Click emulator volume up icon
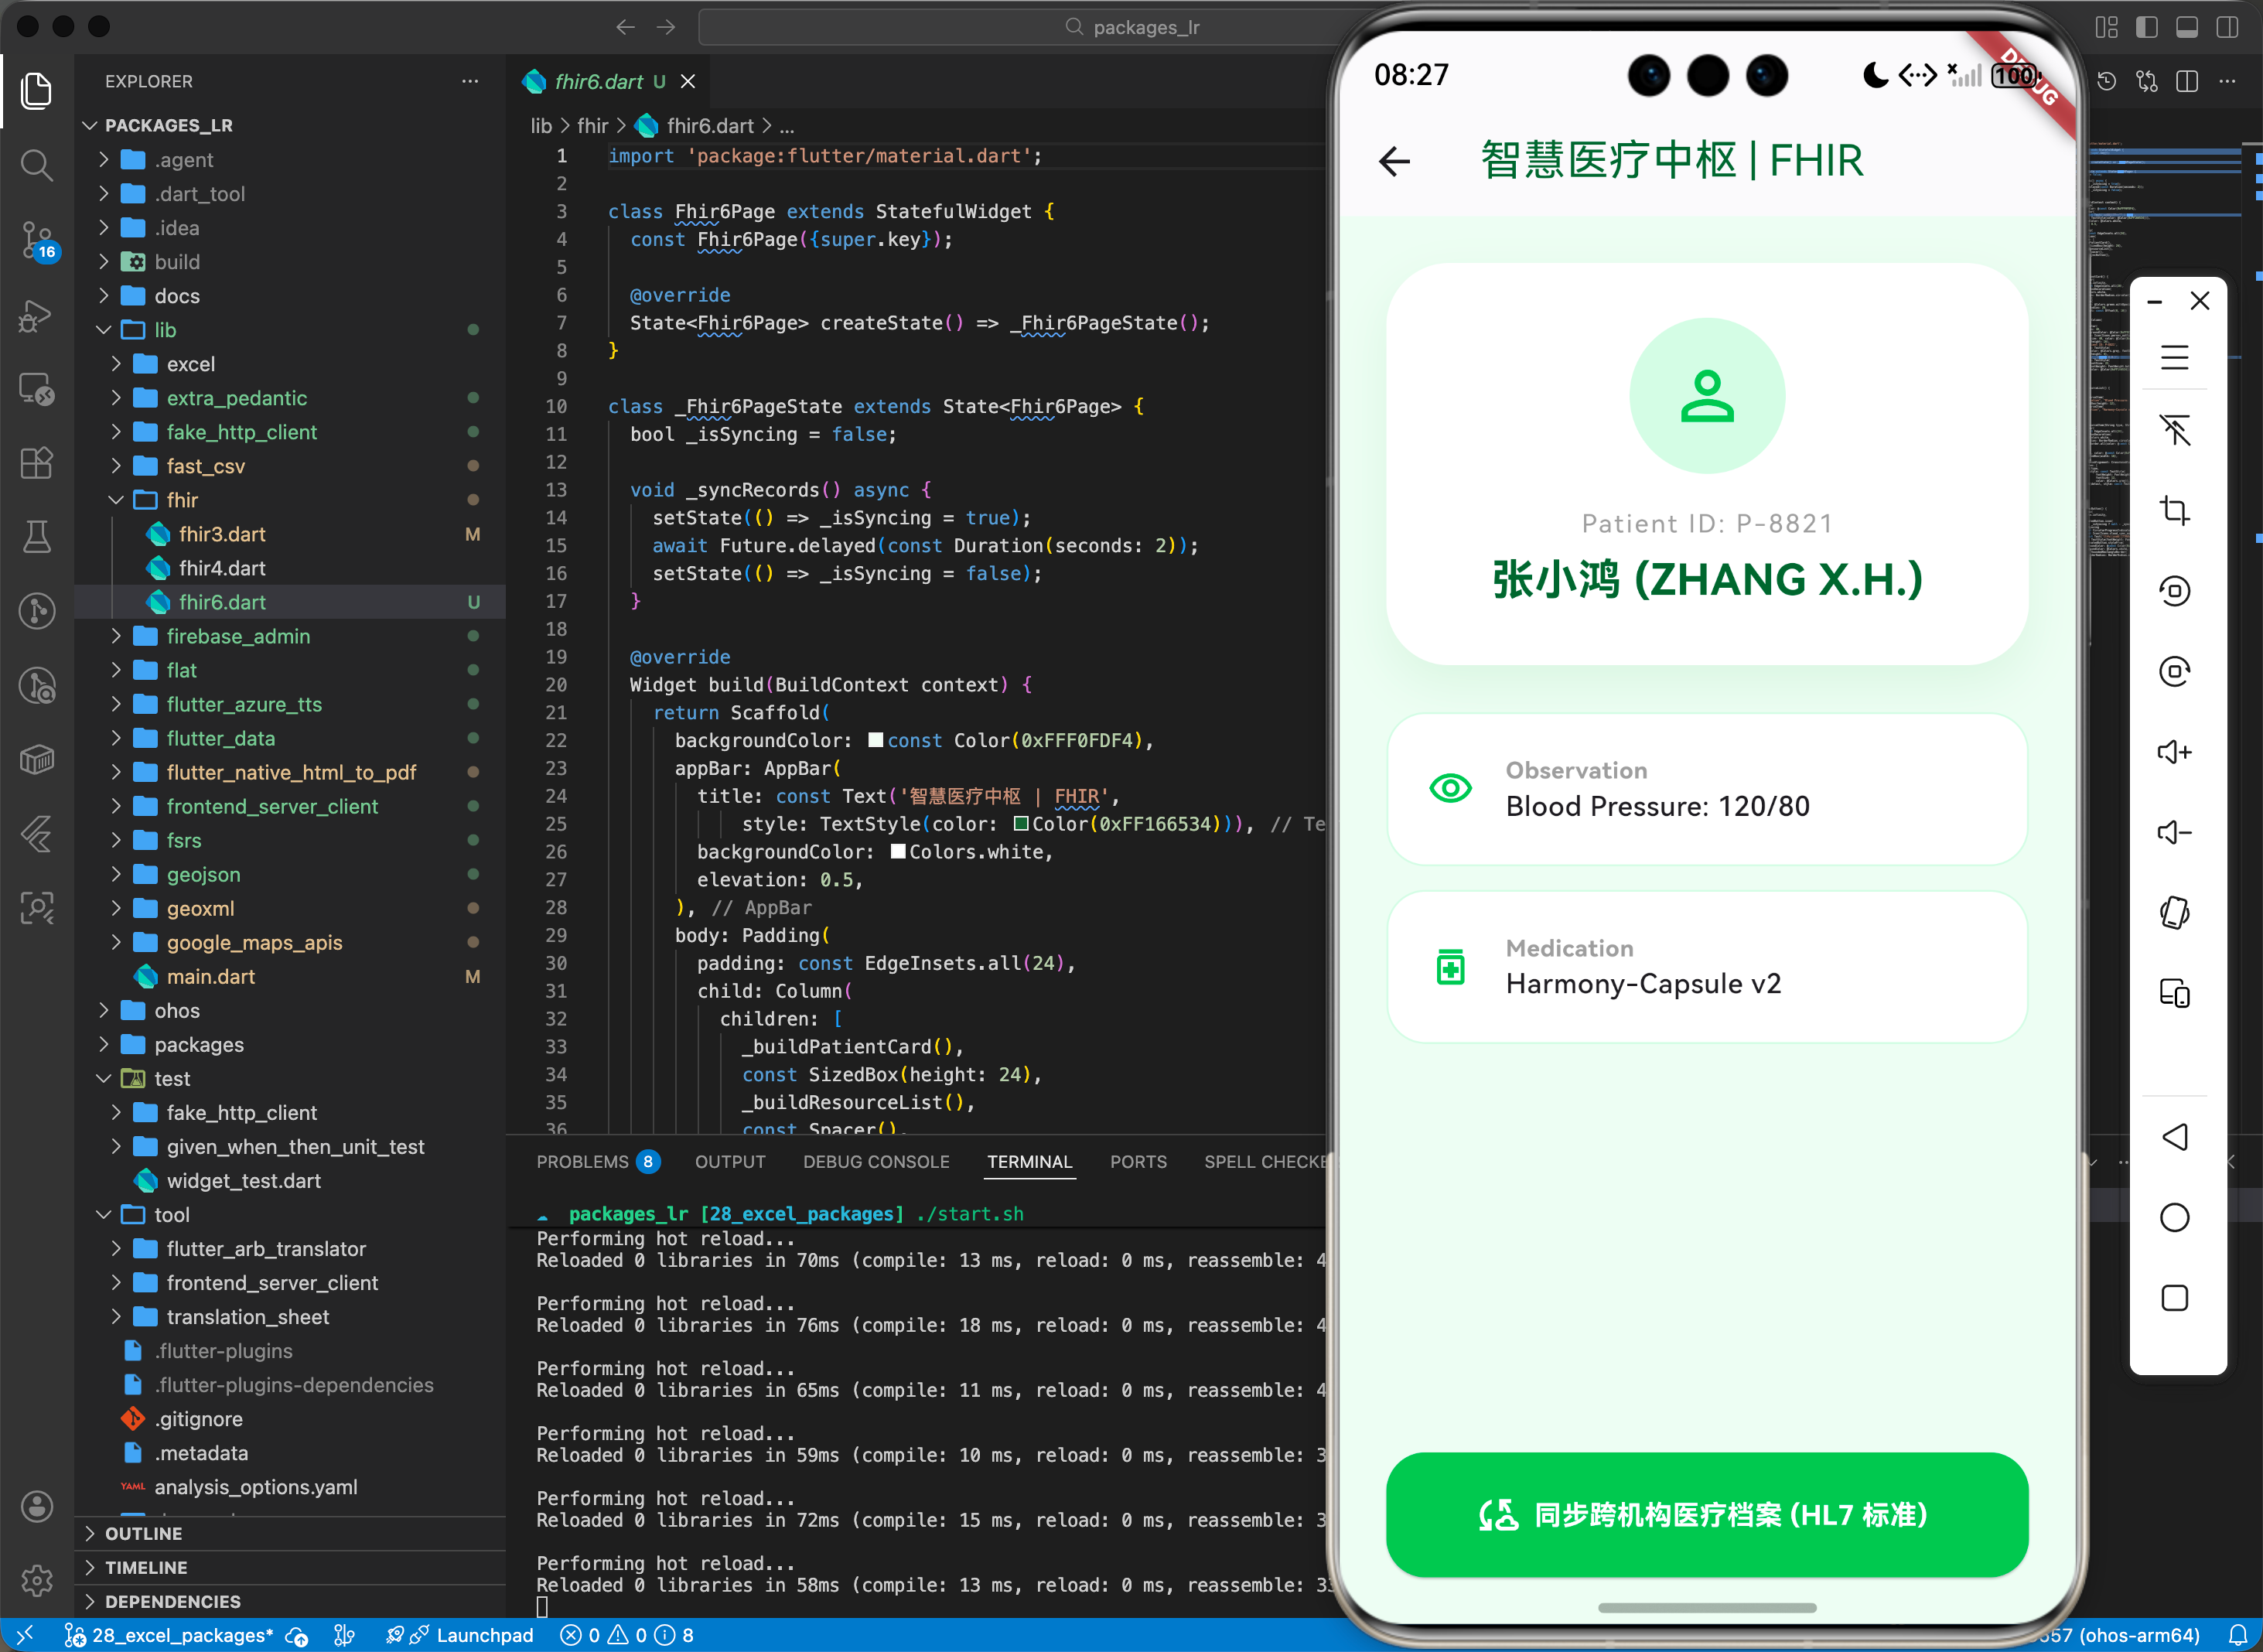The image size is (2263, 1652). (x=2174, y=752)
